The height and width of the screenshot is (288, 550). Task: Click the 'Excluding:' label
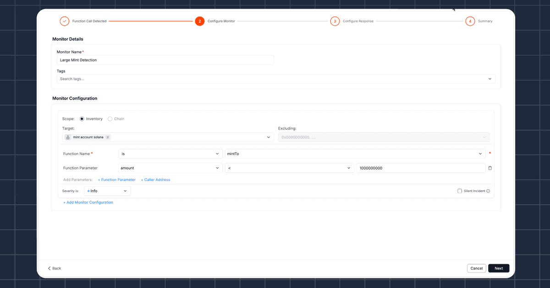click(x=287, y=128)
